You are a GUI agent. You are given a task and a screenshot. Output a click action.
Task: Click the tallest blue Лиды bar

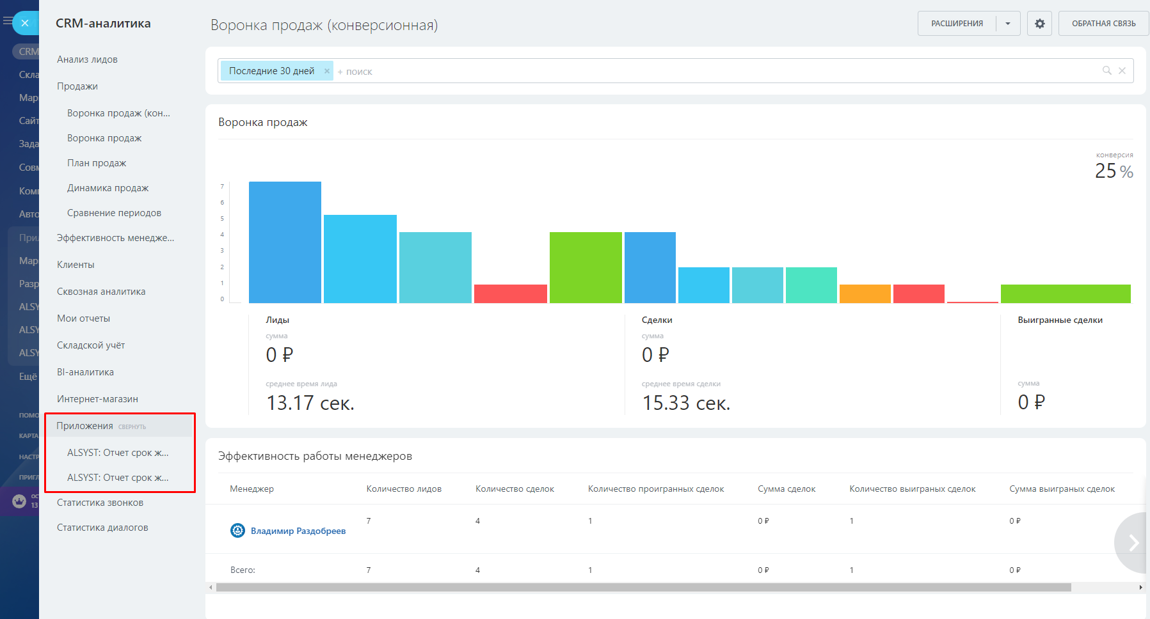[x=285, y=242]
